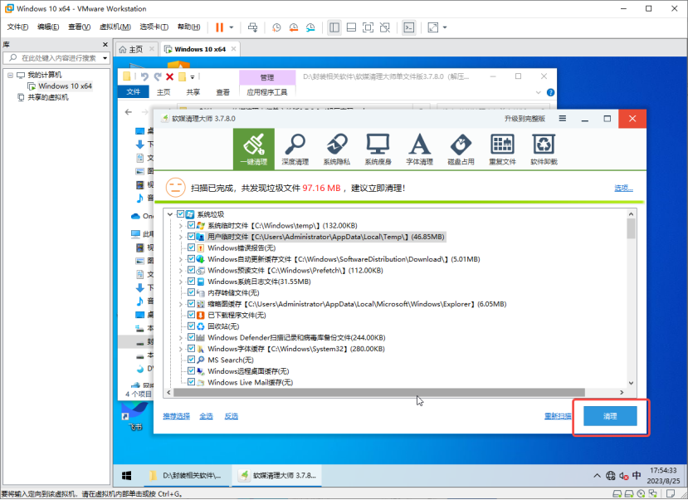Revert to snapshot using toolbar icon

(294, 27)
